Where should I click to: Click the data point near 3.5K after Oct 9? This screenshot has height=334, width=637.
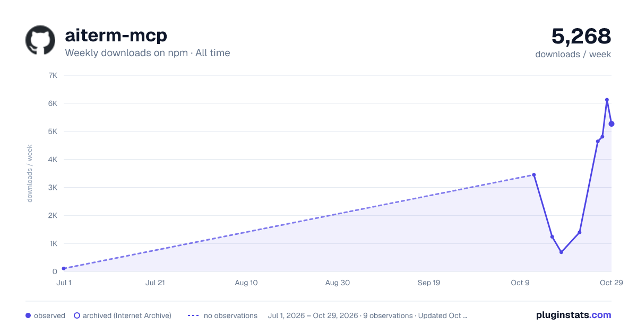tap(533, 174)
